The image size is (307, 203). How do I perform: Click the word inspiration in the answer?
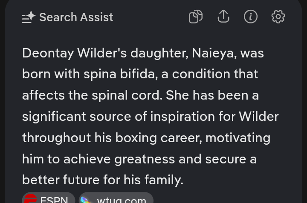tap(182, 117)
